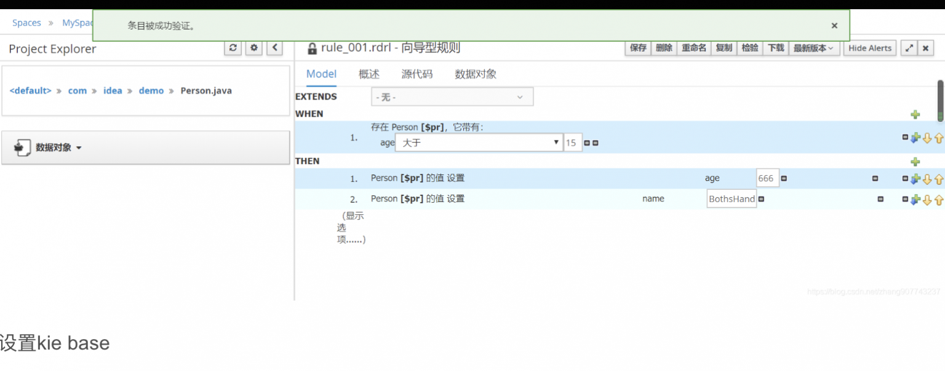Add a new THEN action with green plus
This screenshot has width=945, height=371.
tap(915, 161)
